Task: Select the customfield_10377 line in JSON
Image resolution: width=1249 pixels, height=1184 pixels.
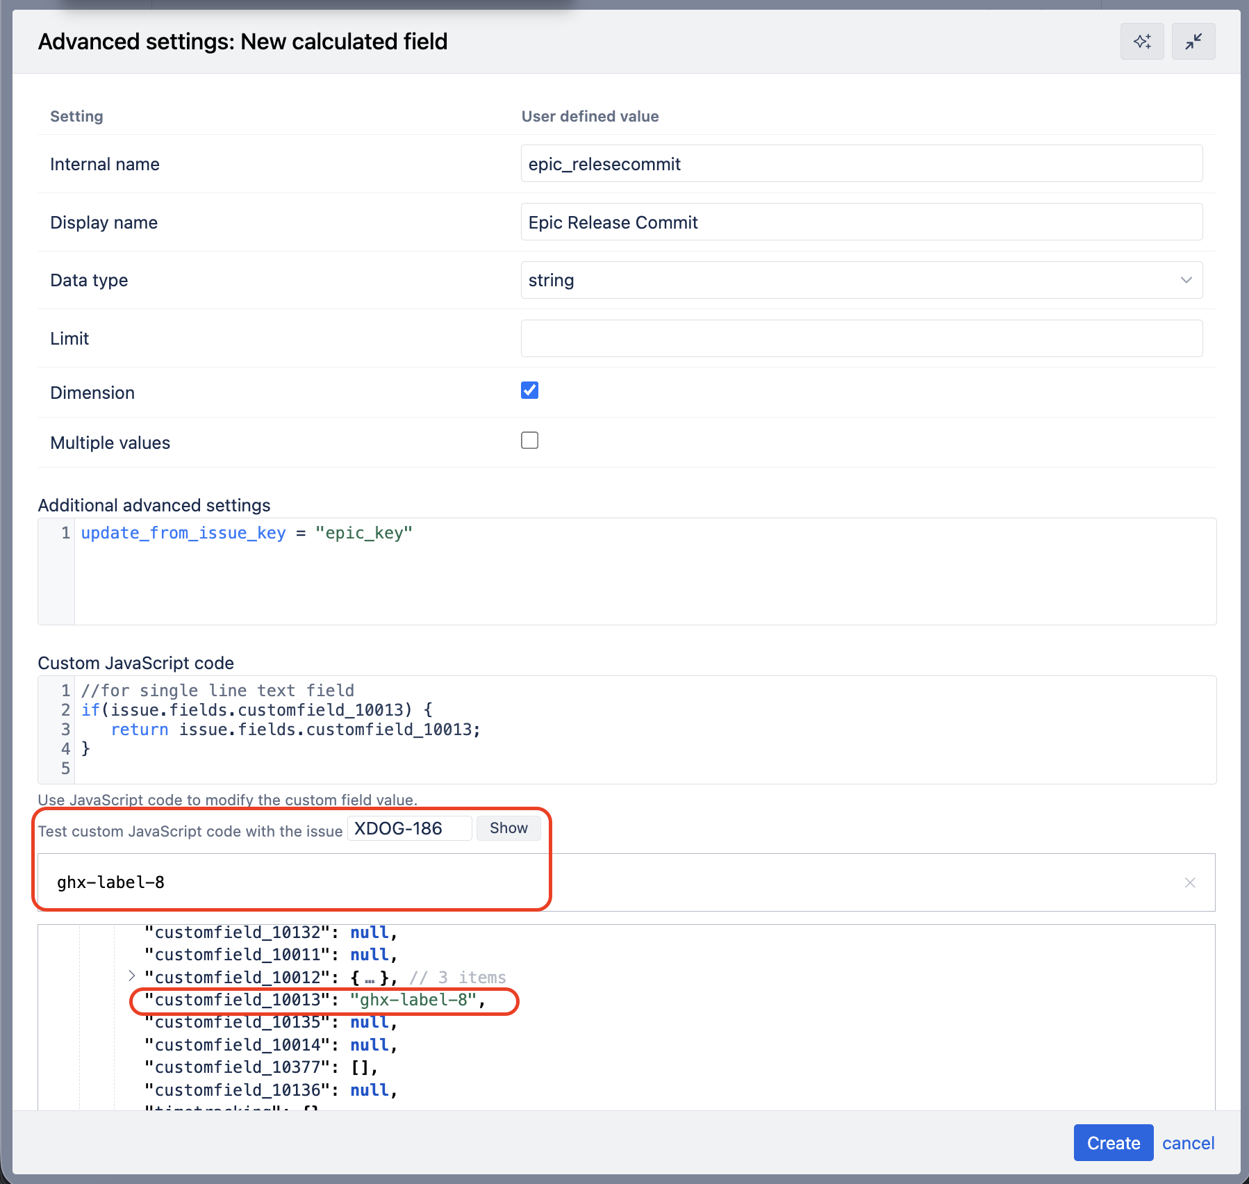Action: [260, 1067]
